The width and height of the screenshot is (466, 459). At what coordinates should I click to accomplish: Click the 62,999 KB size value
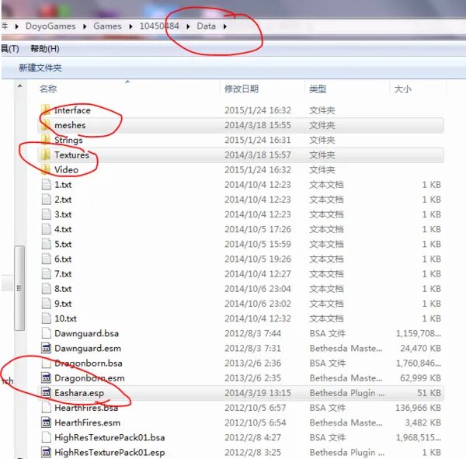(x=420, y=378)
